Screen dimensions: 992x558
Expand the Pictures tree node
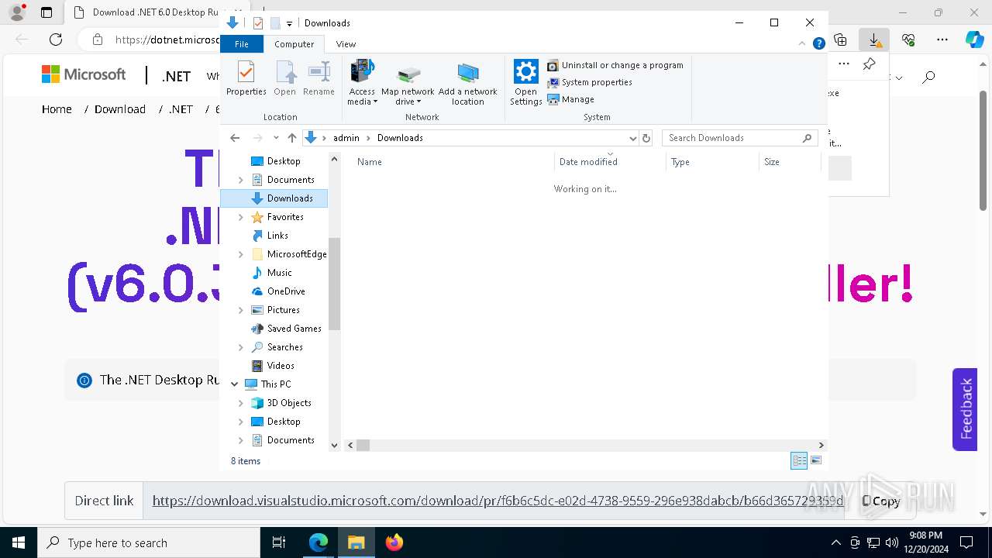(x=241, y=310)
